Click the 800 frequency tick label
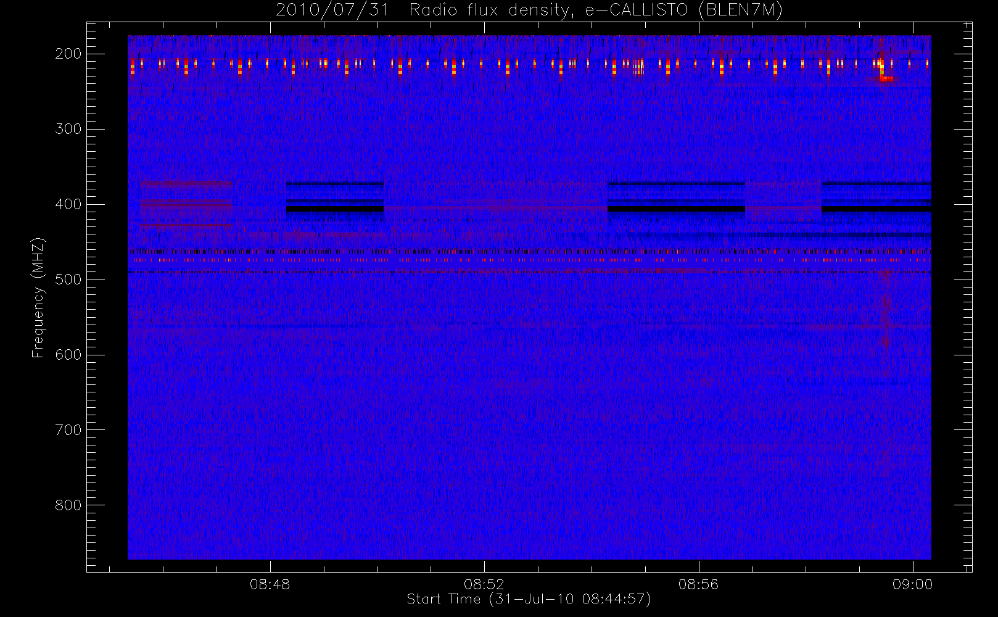This screenshot has height=617, width=998. pos(68,505)
